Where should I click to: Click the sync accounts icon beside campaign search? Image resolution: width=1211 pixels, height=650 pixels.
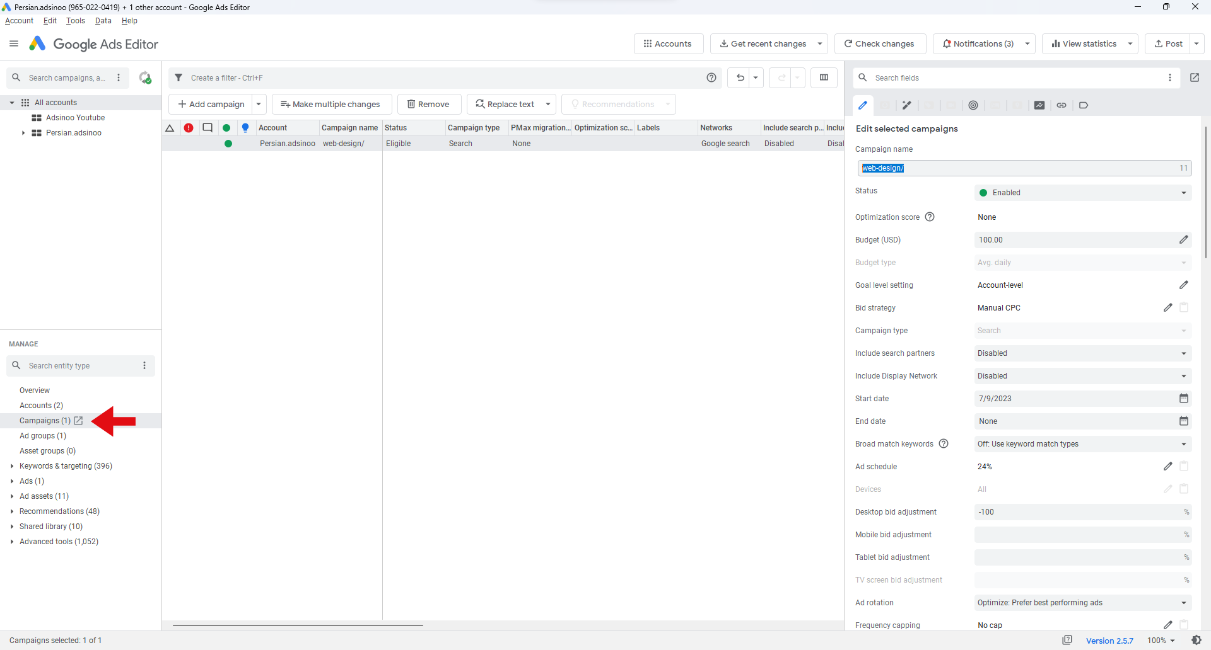(x=145, y=77)
